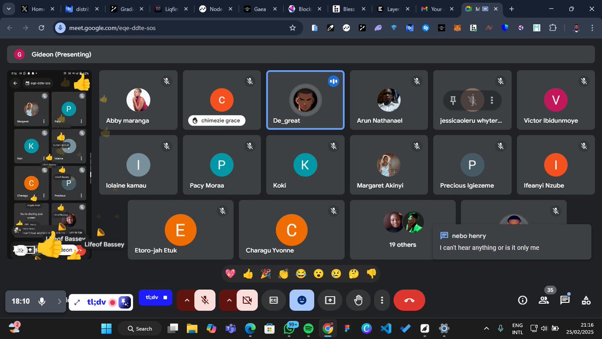Bookmark this tab with the star icon
The width and height of the screenshot is (602, 339).
292,28
